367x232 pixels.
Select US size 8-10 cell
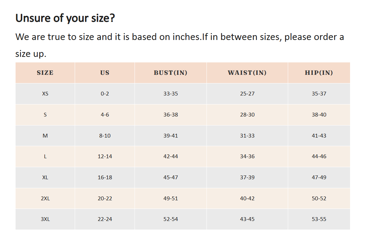coord(105,136)
